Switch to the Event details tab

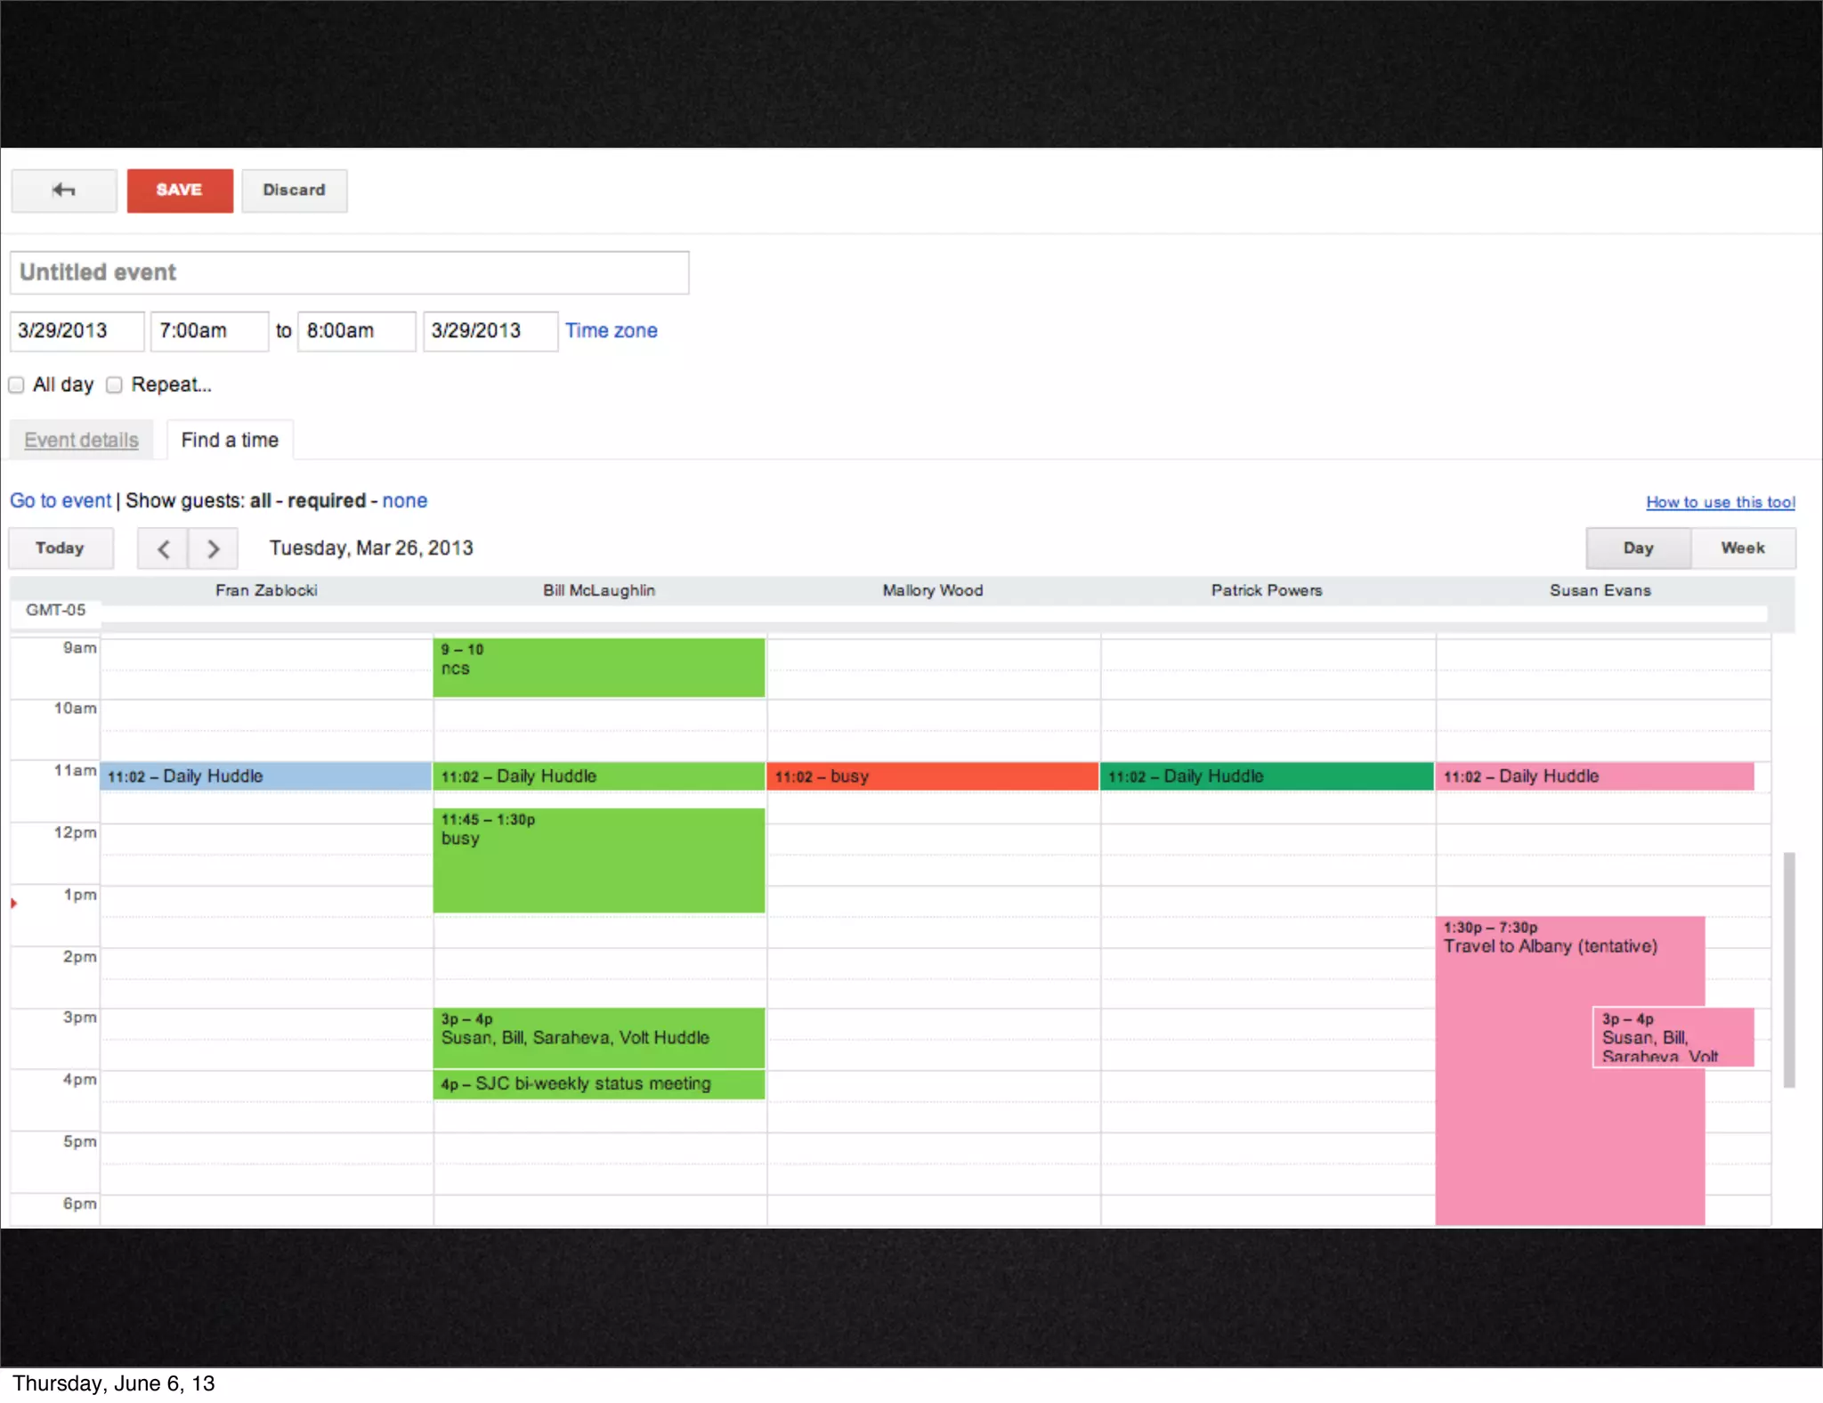coord(81,440)
